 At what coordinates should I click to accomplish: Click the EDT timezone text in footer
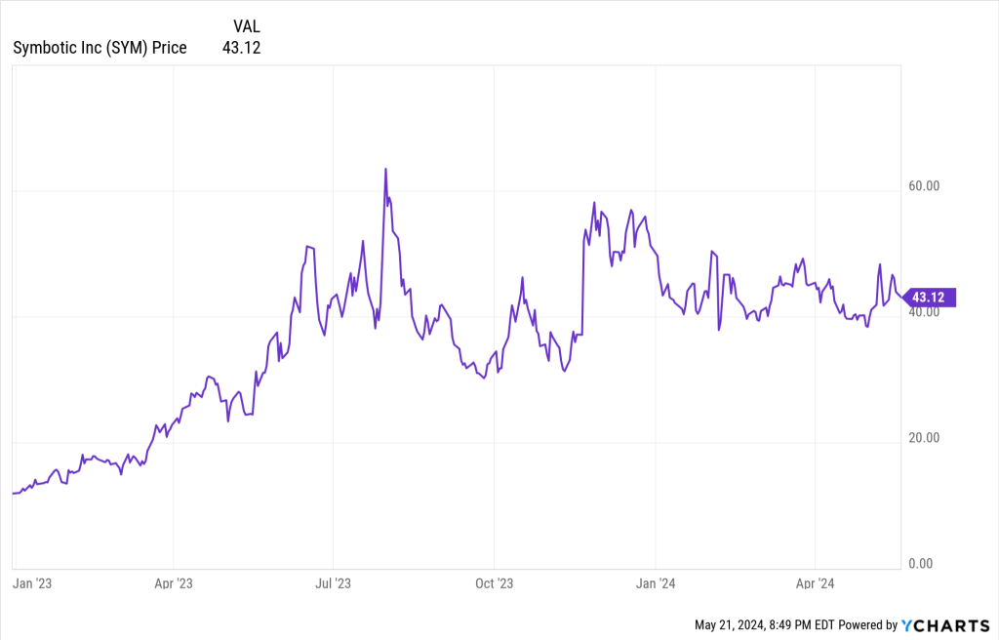click(826, 624)
